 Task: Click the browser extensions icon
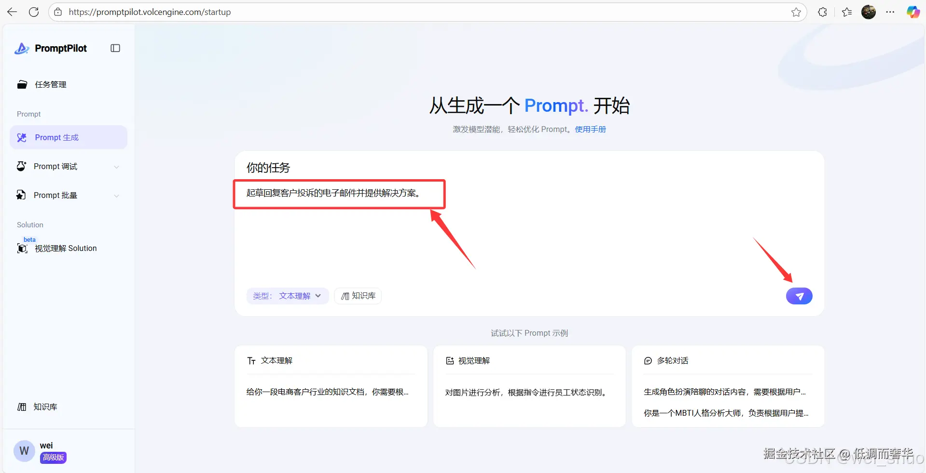point(822,12)
